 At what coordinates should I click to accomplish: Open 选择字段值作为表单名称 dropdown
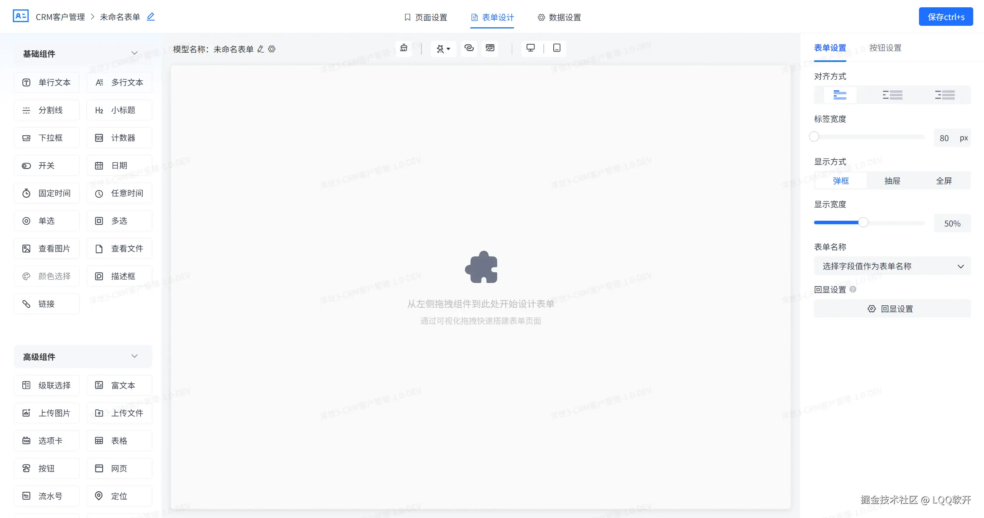click(892, 266)
